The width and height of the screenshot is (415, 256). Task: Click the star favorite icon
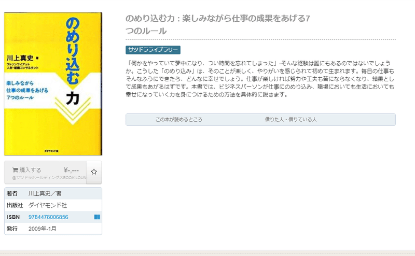point(94,172)
